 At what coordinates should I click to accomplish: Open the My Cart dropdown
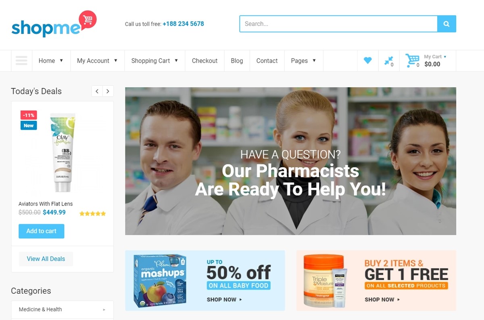point(435,61)
